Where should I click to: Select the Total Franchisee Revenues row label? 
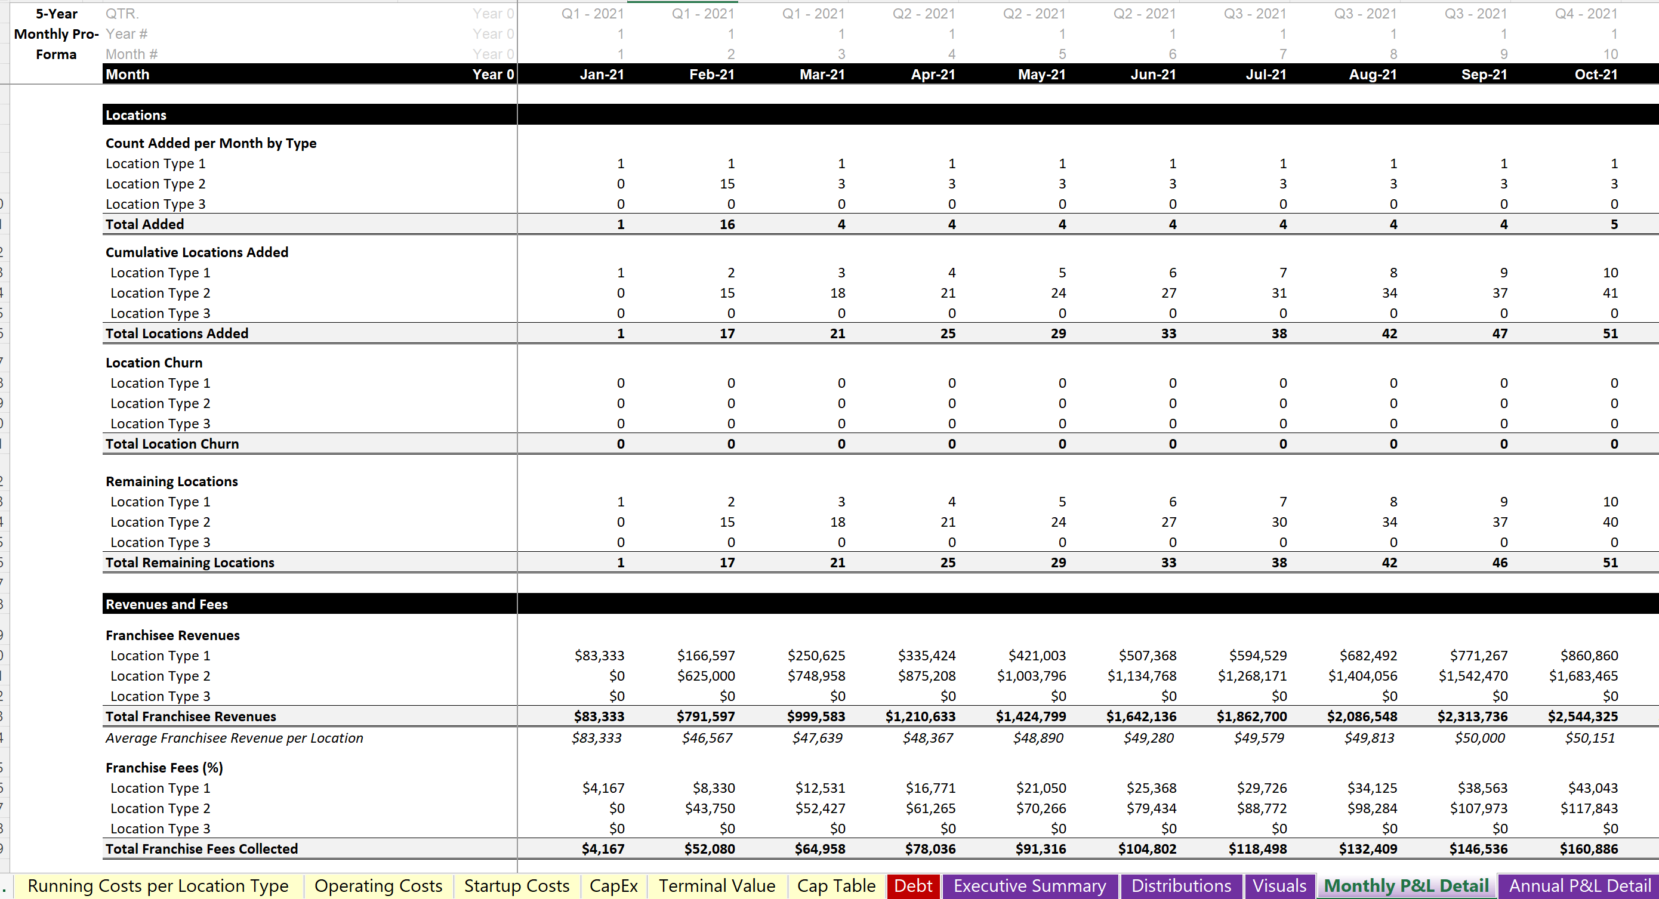click(190, 716)
